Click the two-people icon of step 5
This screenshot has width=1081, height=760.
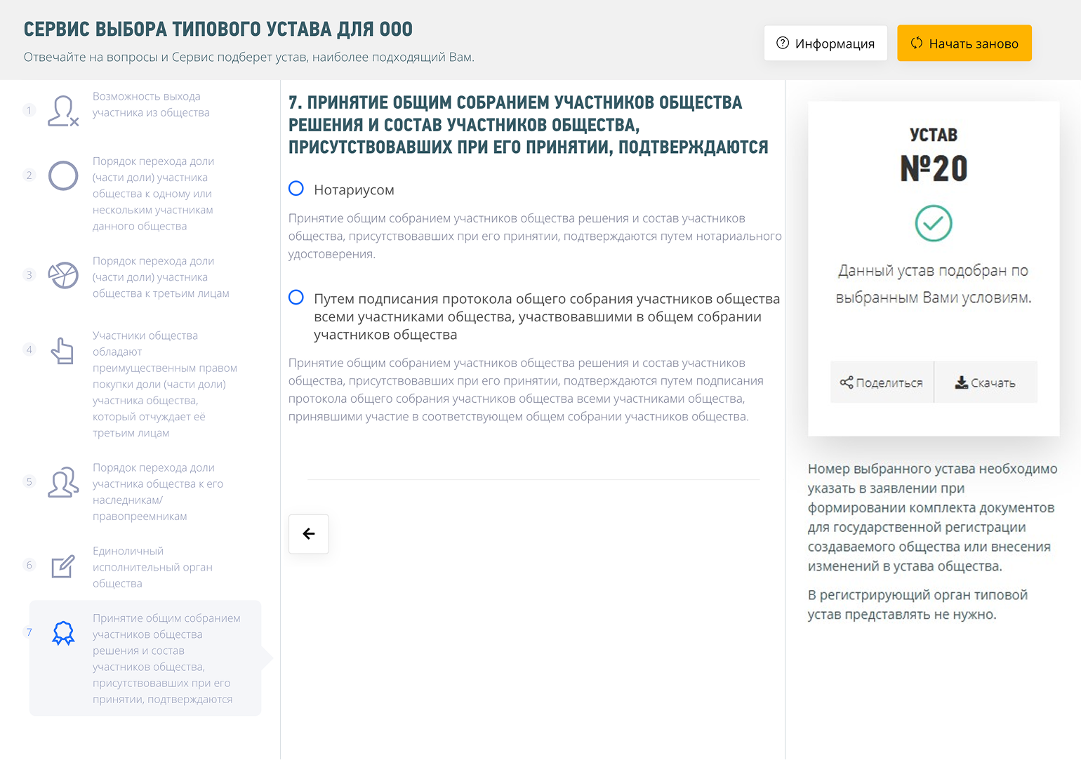click(x=63, y=482)
